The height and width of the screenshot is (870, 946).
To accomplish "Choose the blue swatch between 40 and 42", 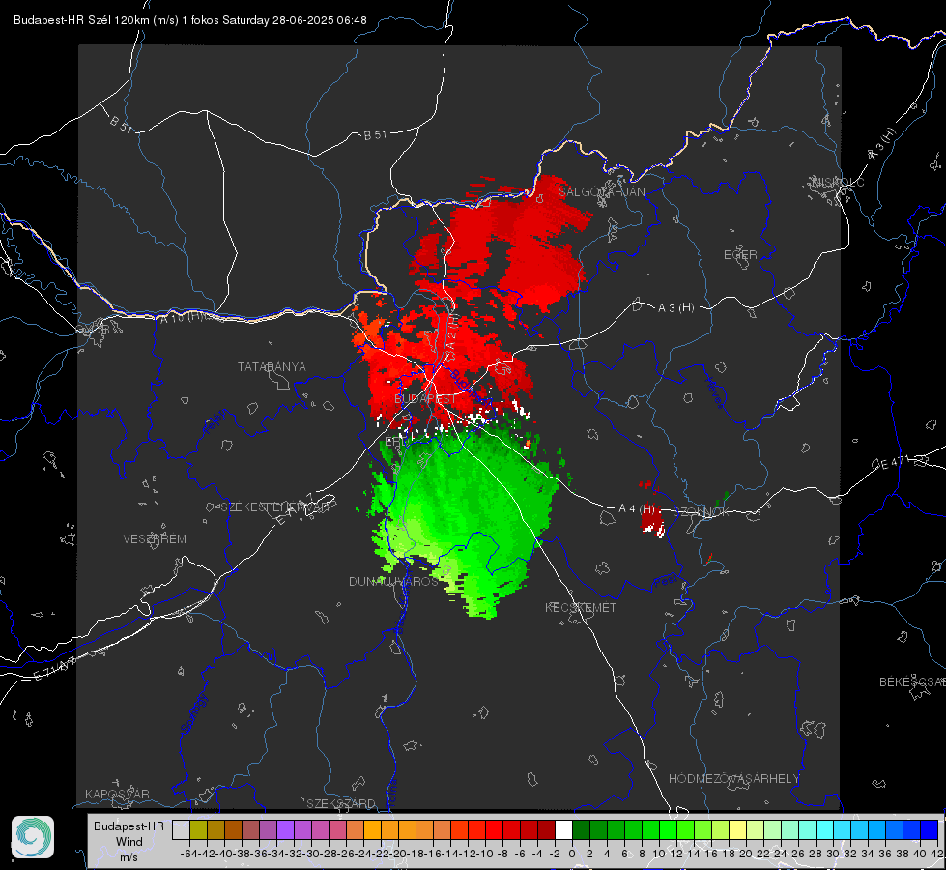I will click(x=929, y=830).
